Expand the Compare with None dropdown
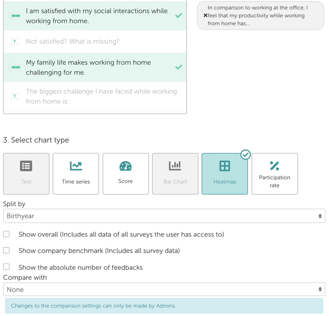The height and width of the screenshot is (316, 329). [164, 290]
